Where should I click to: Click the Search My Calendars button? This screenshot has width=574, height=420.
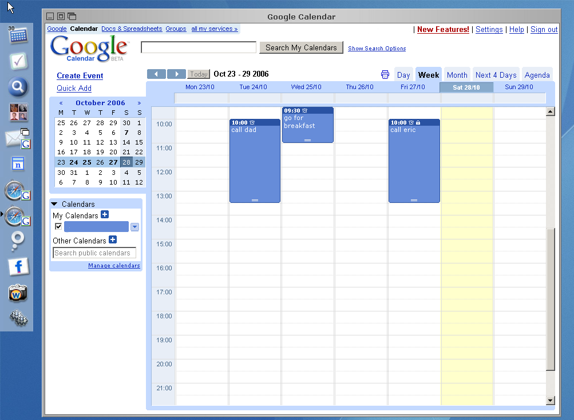(x=301, y=47)
